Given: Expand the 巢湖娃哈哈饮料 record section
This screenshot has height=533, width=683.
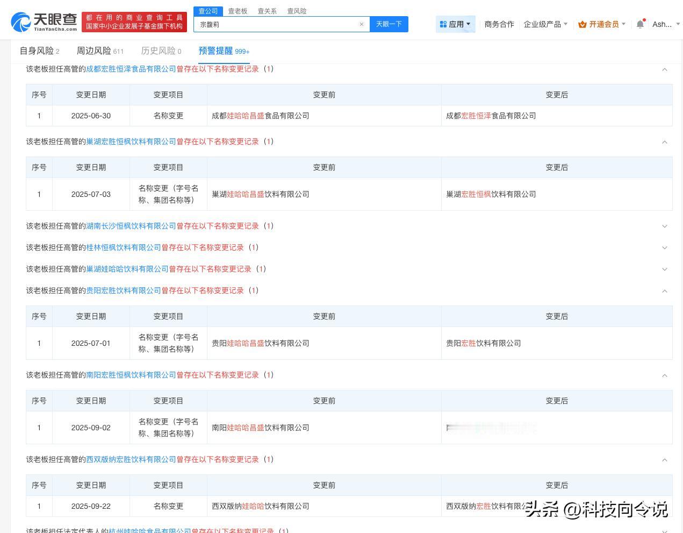Looking at the screenshot, I should click(665, 269).
